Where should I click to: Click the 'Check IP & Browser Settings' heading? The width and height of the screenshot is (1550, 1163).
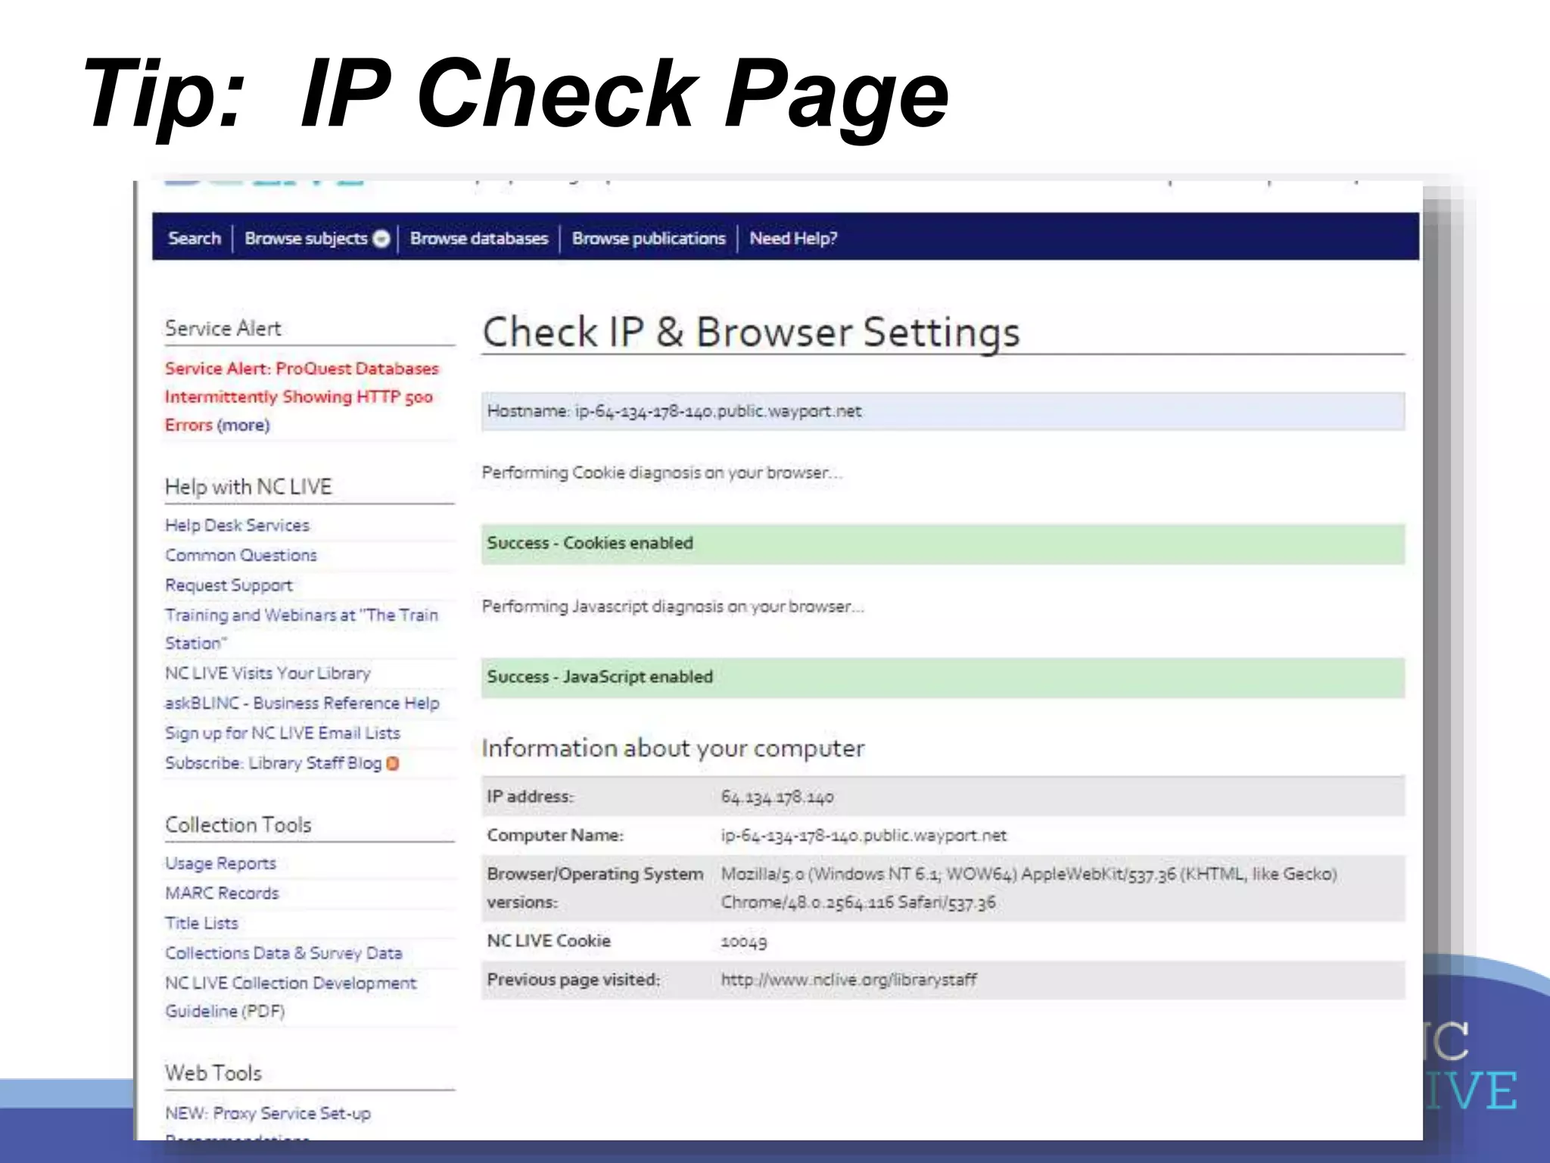[751, 332]
